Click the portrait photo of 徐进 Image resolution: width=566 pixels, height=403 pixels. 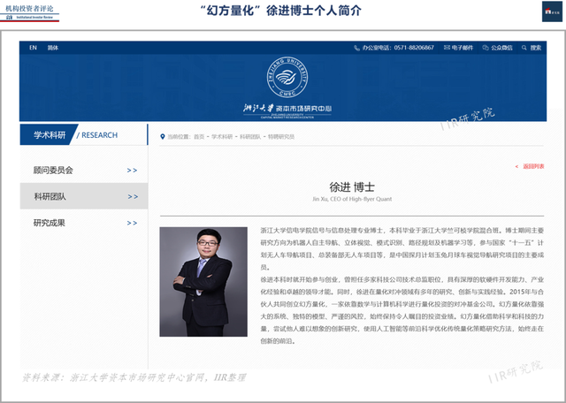(x=203, y=282)
